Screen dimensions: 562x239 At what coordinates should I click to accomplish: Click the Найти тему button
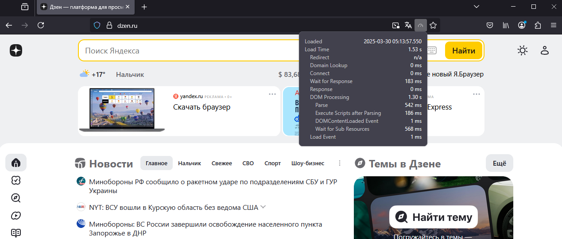point(434,217)
